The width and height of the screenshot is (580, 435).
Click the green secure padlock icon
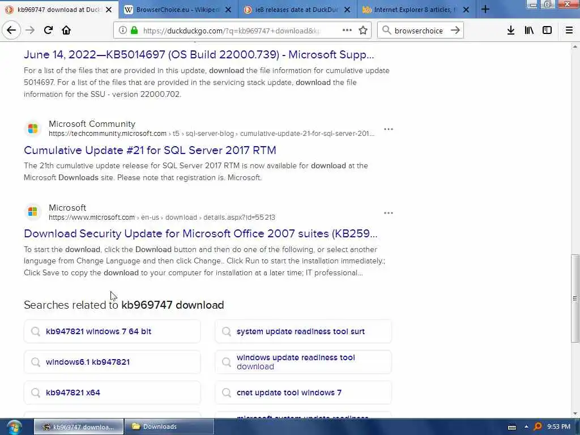(134, 31)
